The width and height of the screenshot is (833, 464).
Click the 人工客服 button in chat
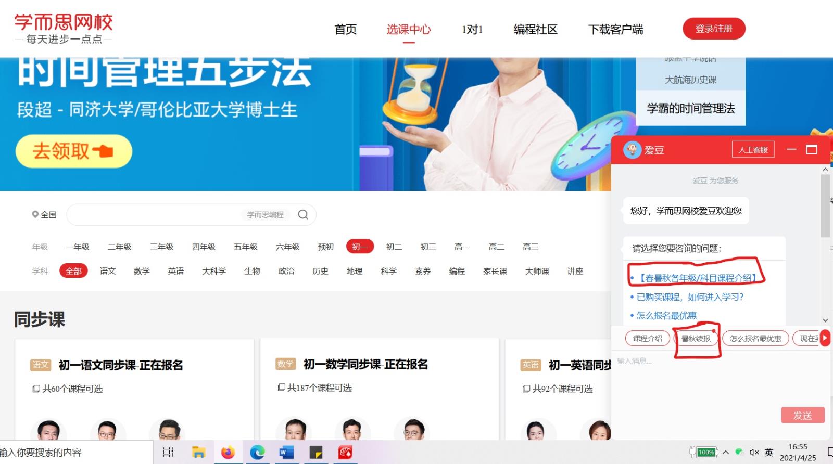point(753,149)
